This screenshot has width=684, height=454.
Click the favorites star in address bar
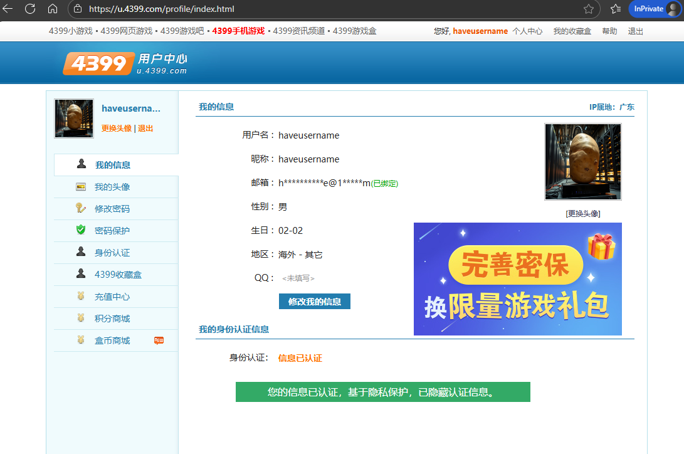pyautogui.click(x=589, y=9)
